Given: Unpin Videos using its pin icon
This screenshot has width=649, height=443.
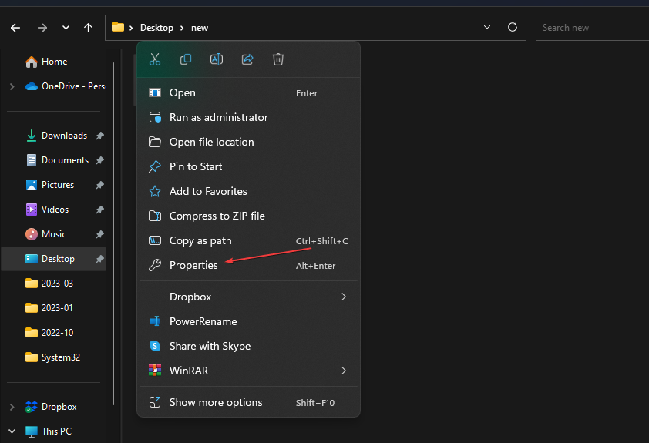Looking at the screenshot, I should pyautogui.click(x=99, y=210).
